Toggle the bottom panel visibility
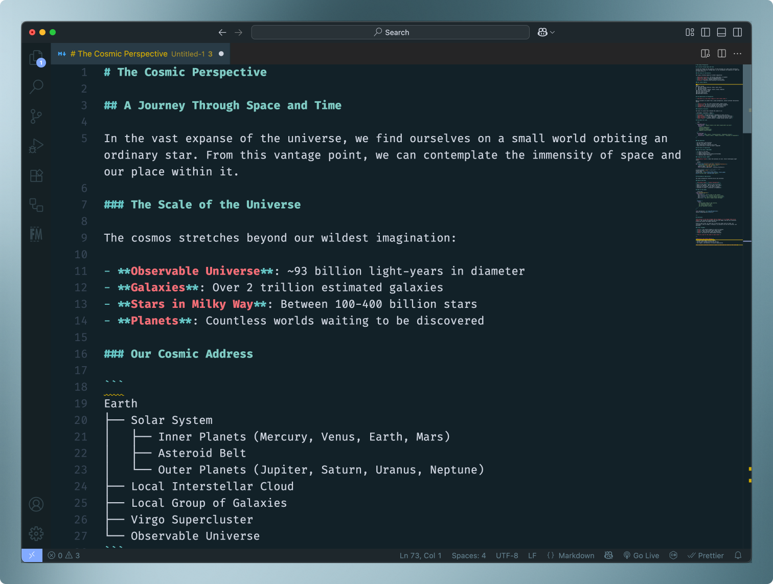 pyautogui.click(x=721, y=32)
